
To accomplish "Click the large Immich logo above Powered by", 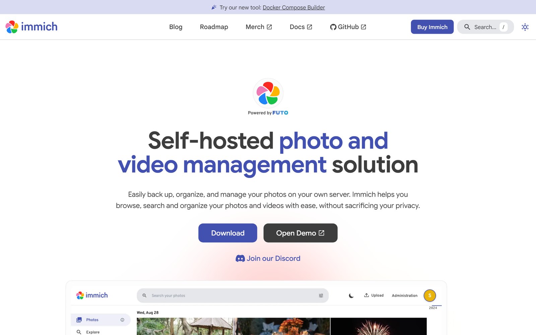I will coord(268,93).
